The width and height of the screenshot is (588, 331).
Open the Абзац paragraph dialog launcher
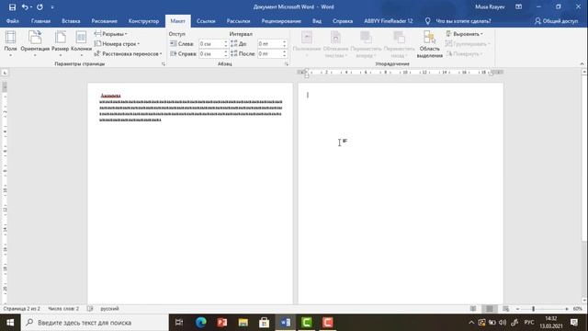[x=286, y=63]
